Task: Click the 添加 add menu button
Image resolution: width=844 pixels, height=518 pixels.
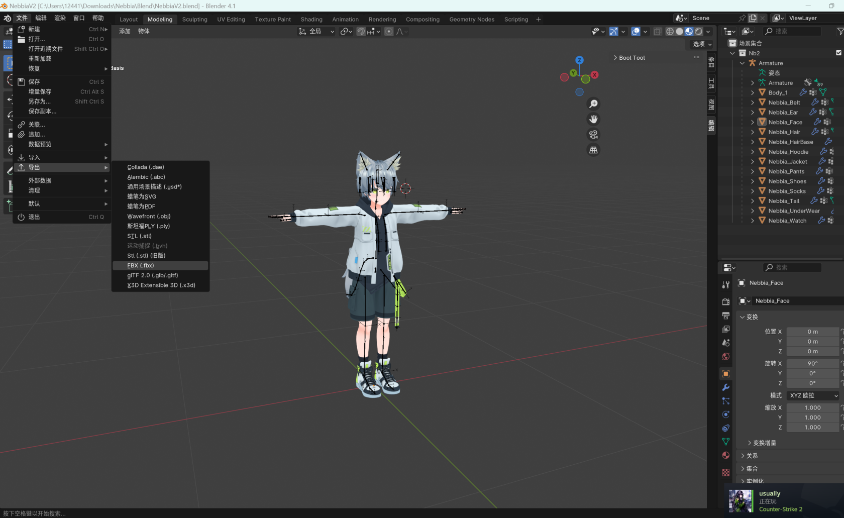Action: pos(125,31)
